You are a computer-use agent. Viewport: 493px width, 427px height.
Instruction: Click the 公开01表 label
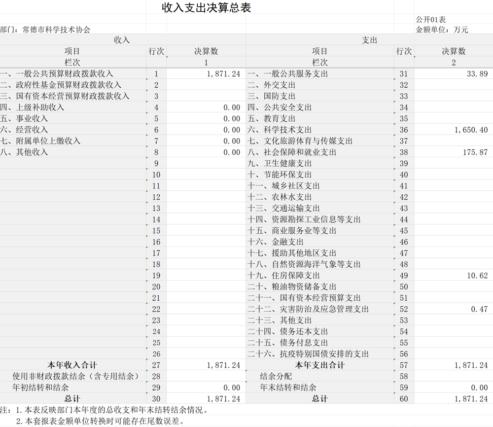pos(431,20)
